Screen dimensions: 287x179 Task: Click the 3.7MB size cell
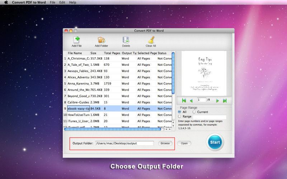tap(97, 83)
